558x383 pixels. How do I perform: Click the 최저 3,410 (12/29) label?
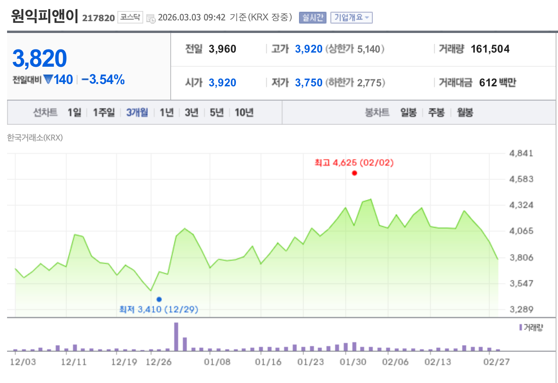(159, 309)
